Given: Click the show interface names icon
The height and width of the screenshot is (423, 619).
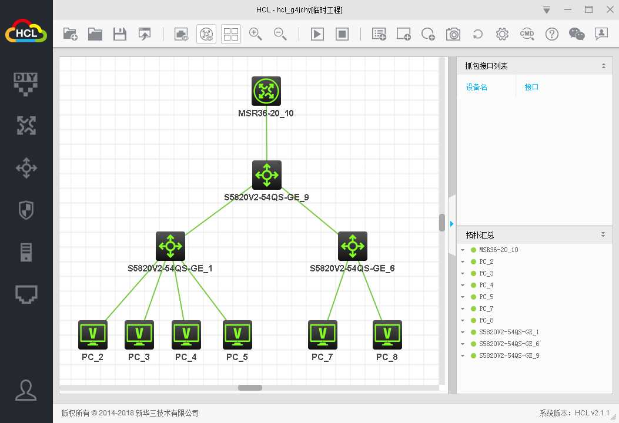Looking at the screenshot, I should tap(181, 34).
